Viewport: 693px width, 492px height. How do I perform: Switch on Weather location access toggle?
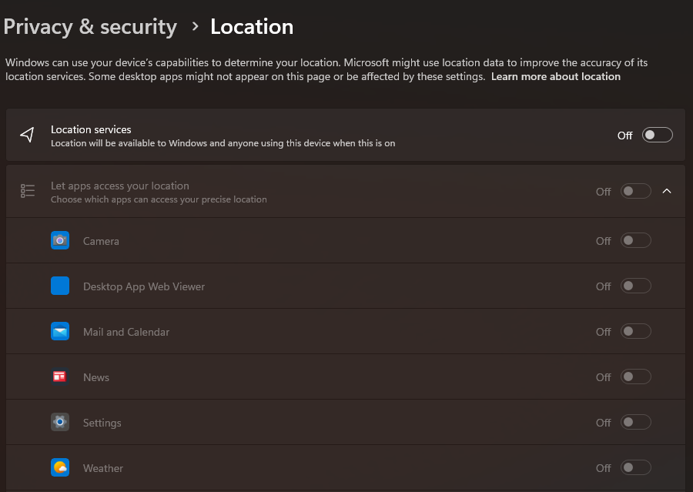click(x=635, y=467)
